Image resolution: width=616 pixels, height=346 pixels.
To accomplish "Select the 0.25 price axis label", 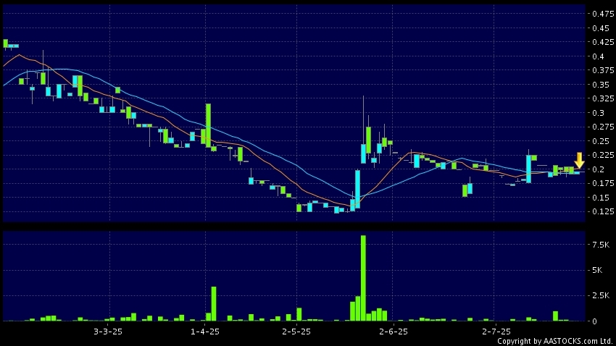I will [601, 141].
